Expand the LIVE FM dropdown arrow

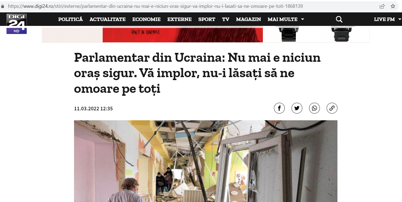click(x=400, y=19)
